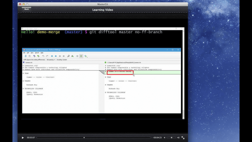Open the Search menu in P4Merge

coord(37,53)
